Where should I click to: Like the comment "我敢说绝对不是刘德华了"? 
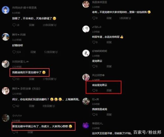[14, 79]
